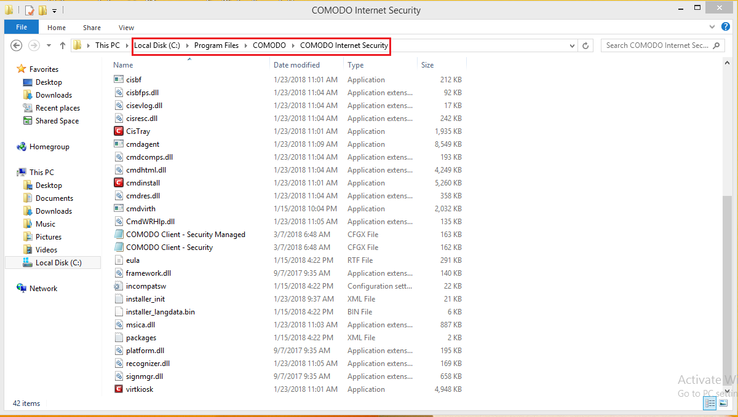
Task: Click the Homegroup icon in the sidebar
Action: tap(22, 147)
